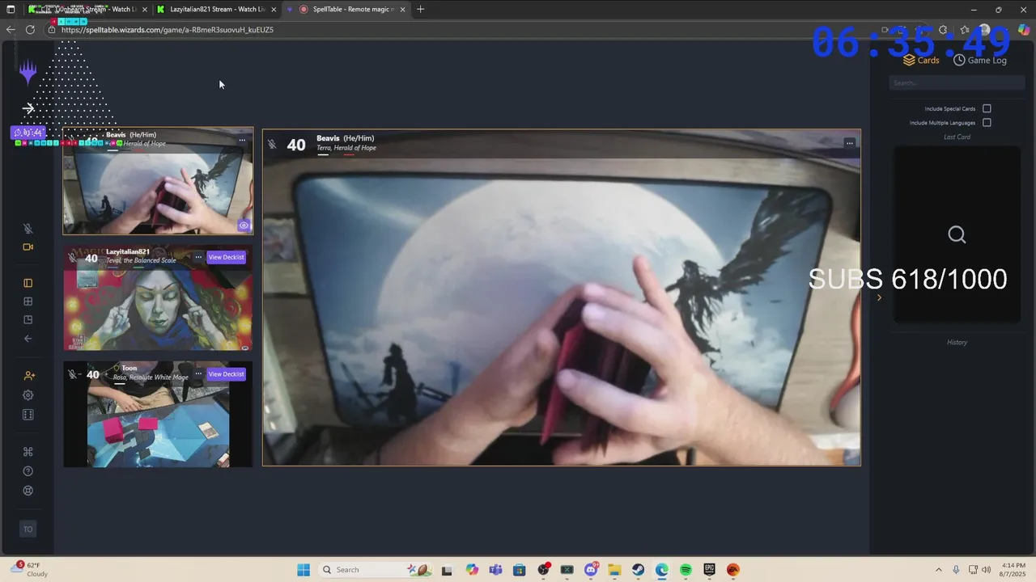Open keyboard shortcuts command icon
The image size is (1036, 582).
point(28,452)
